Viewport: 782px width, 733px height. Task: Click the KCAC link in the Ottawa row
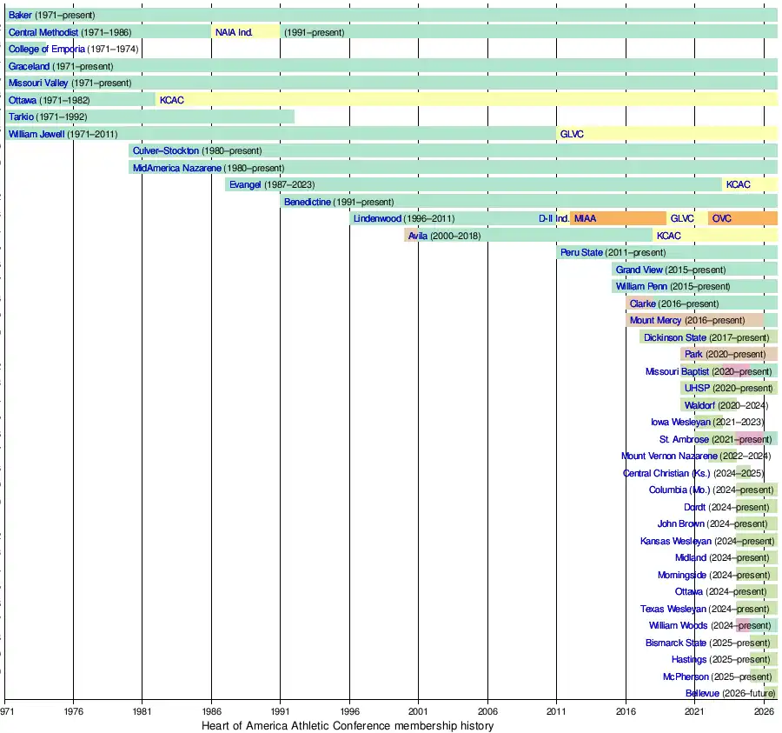click(x=172, y=100)
